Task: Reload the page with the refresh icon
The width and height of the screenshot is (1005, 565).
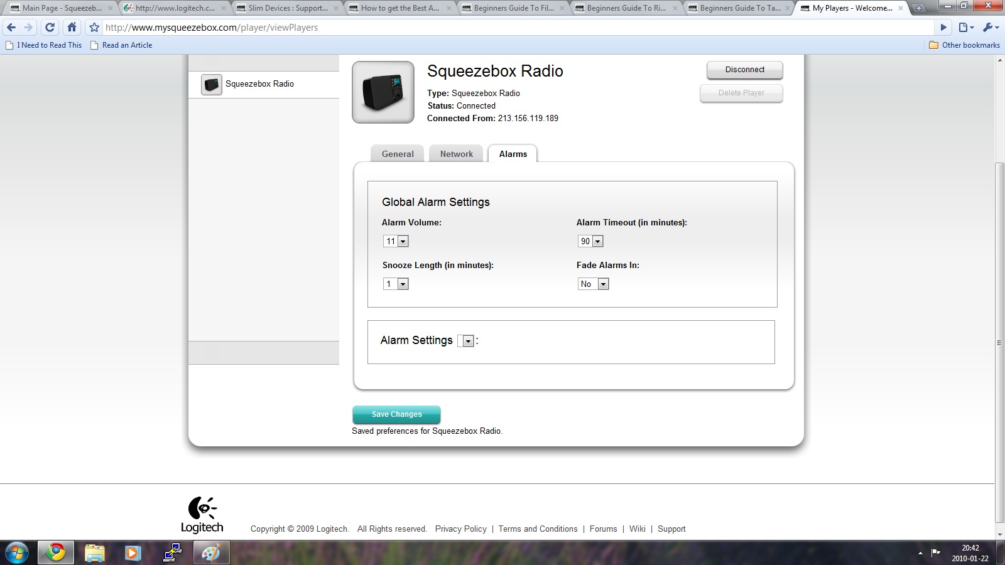Action: (x=50, y=28)
